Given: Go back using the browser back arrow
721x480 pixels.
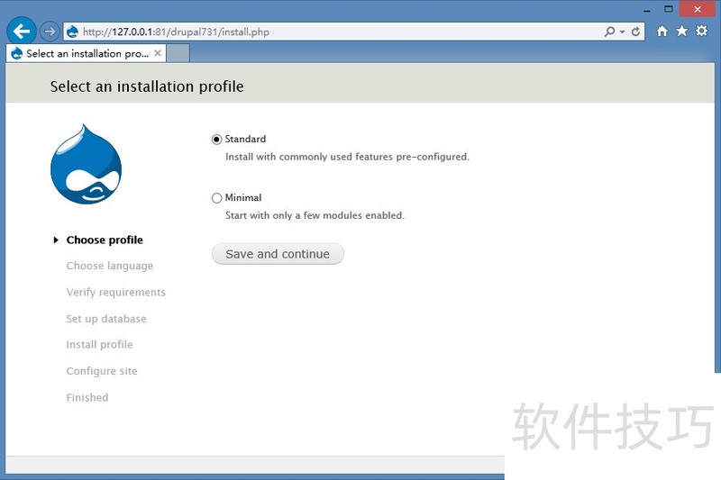Looking at the screenshot, I should pos(21,32).
